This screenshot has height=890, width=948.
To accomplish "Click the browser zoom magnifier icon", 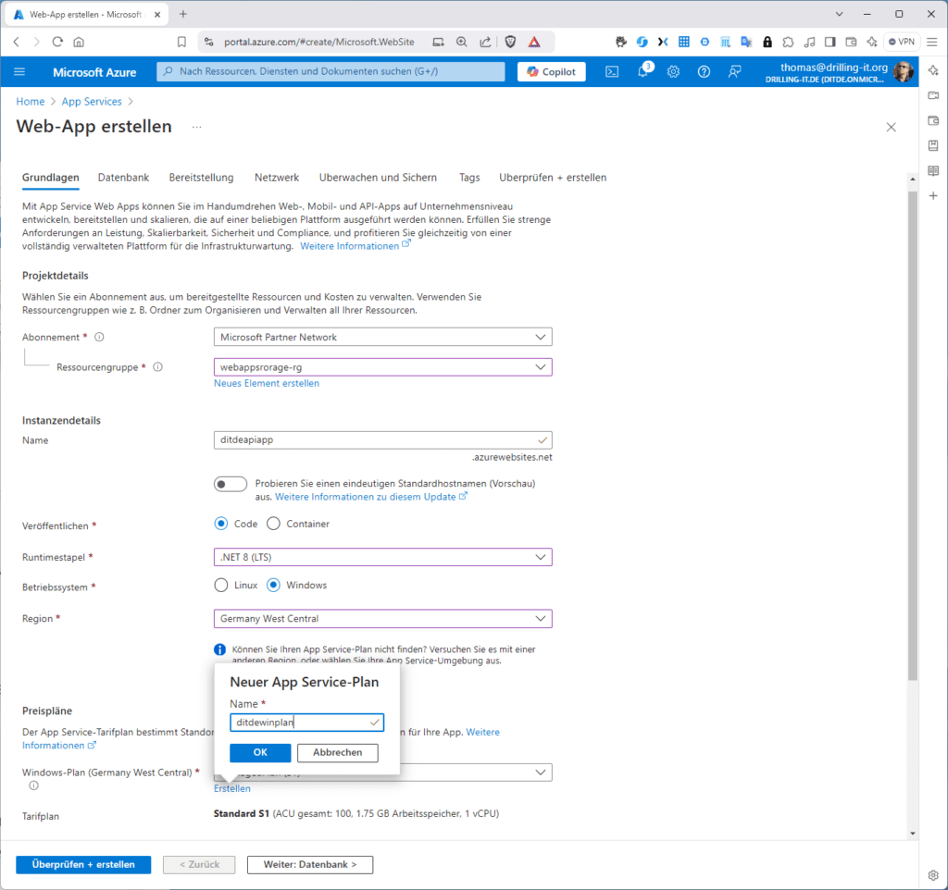I will coord(461,42).
